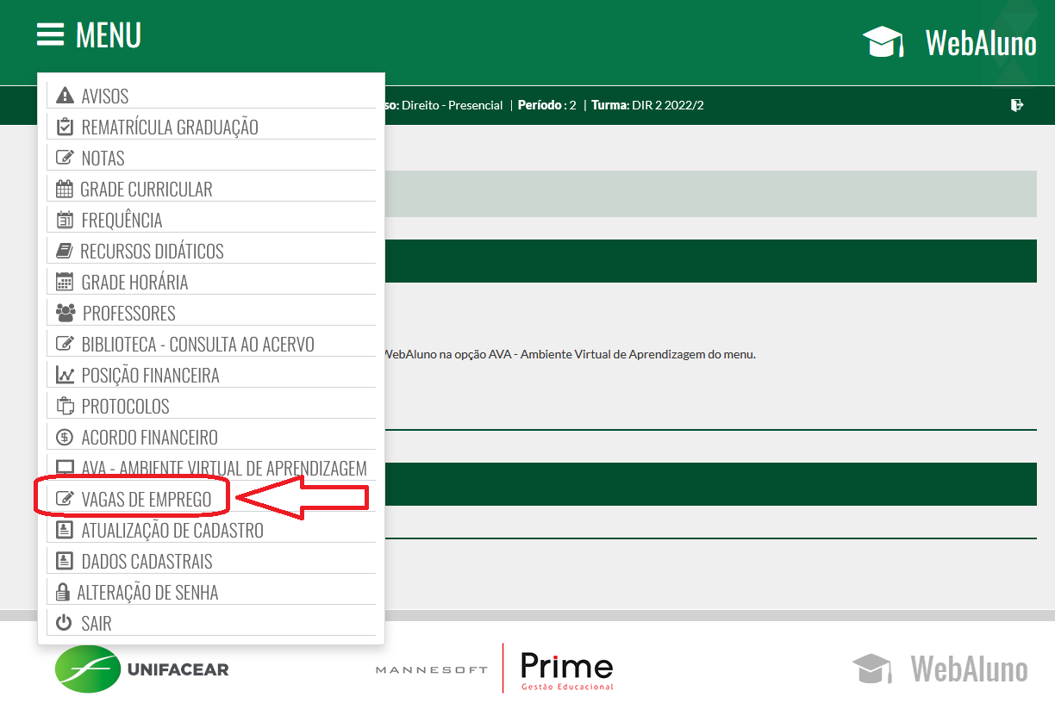Choose Atualização de Cadastro option
The height and width of the screenshot is (703, 1055).
click(x=172, y=531)
